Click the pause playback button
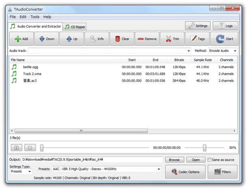 tap(17, 148)
